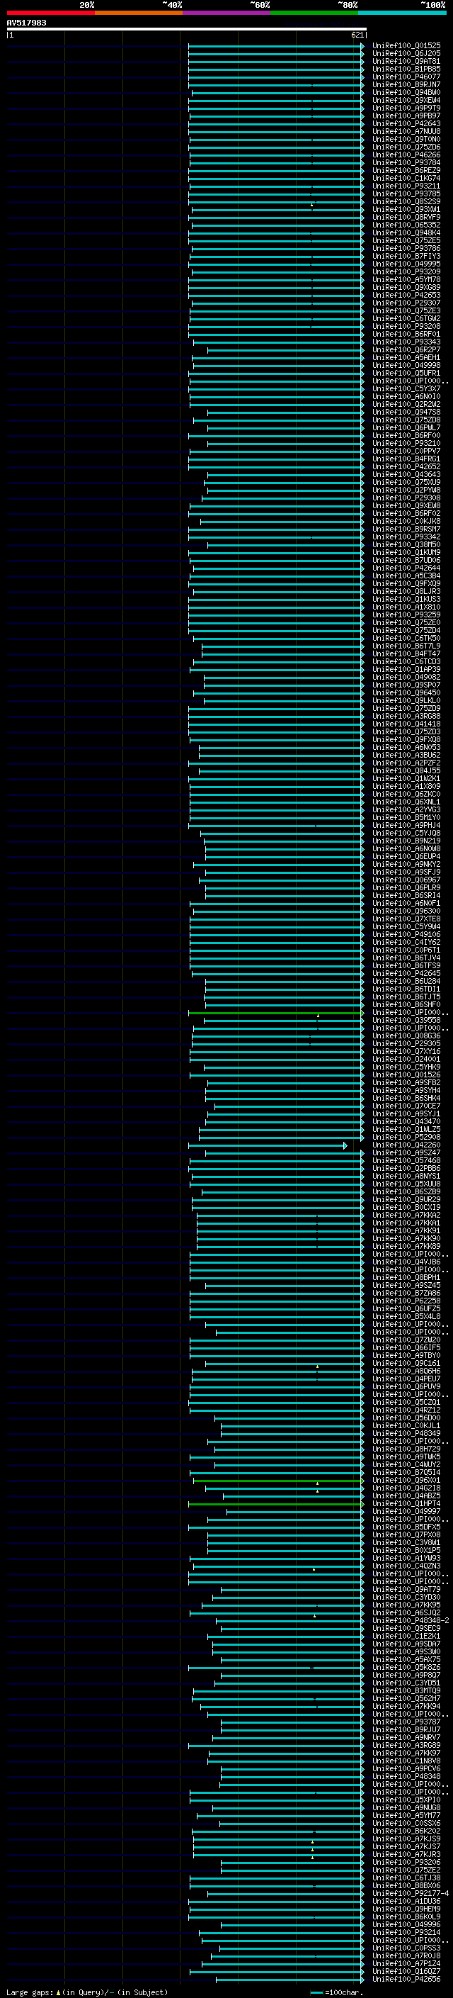
Task: Click the UniRef100_B7FIY3 label
Action: coord(406,256)
